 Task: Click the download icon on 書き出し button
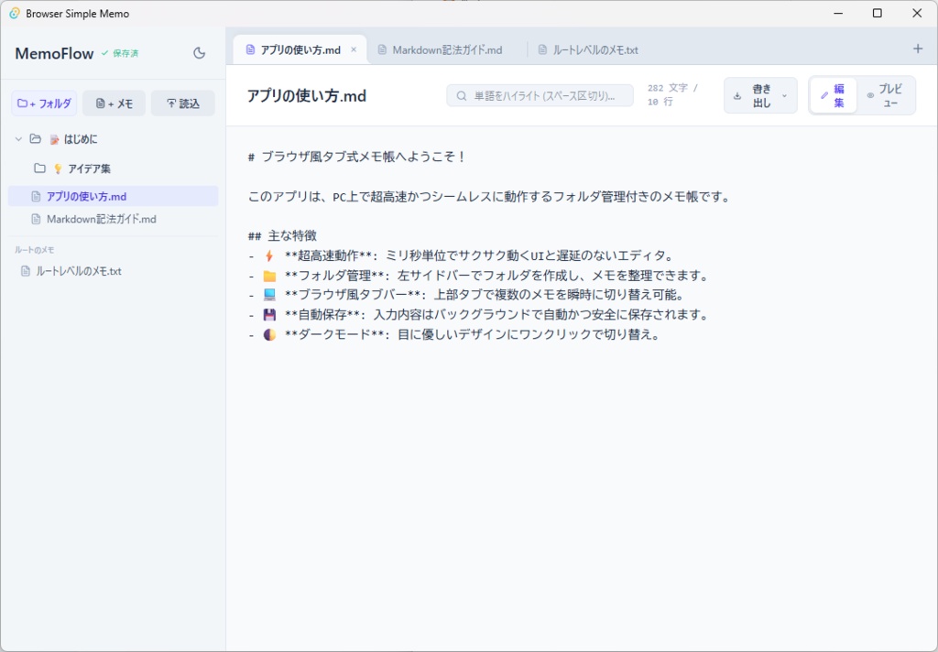click(x=737, y=96)
